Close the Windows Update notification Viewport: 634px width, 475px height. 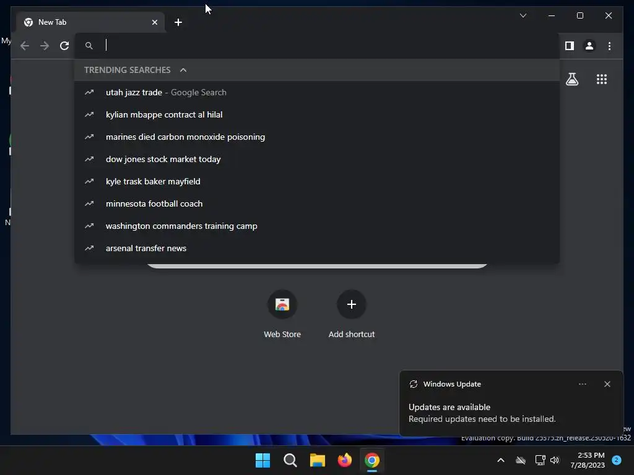pyautogui.click(x=607, y=384)
